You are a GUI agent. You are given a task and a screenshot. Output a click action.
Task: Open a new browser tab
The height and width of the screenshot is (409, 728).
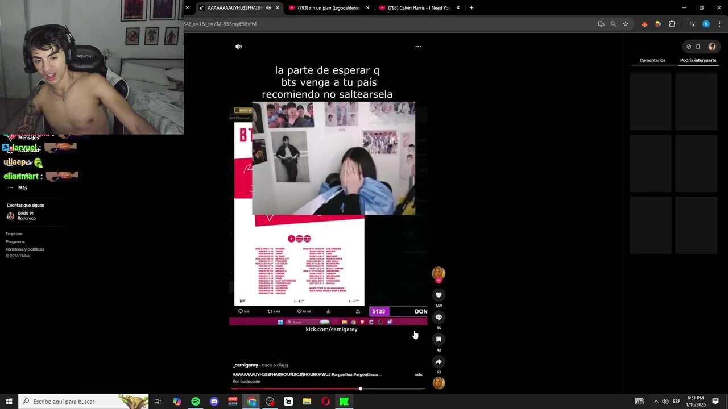[x=471, y=8]
